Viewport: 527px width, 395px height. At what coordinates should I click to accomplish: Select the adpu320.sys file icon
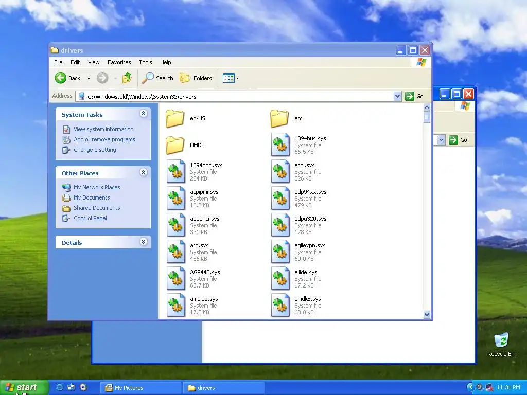(x=280, y=225)
